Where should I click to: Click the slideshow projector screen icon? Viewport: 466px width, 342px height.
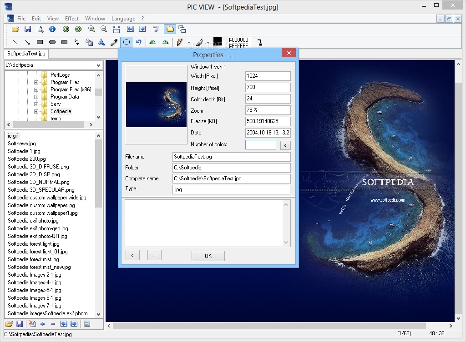click(x=156, y=29)
